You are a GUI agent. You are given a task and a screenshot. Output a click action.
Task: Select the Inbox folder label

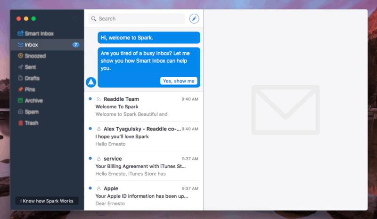pos(31,45)
